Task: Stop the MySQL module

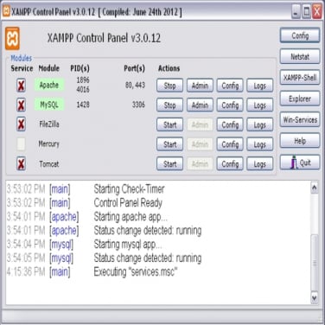Action: click(x=169, y=105)
